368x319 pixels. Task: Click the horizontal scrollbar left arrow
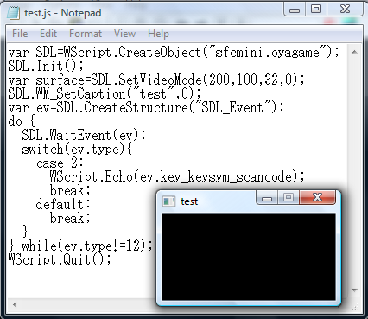coord(15,304)
